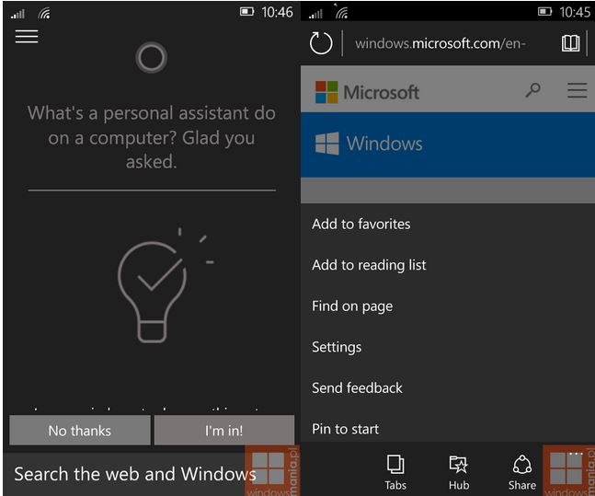The width and height of the screenshot is (595, 496).
Task: Click the Microsoft site search magnifier
Action: point(532,90)
